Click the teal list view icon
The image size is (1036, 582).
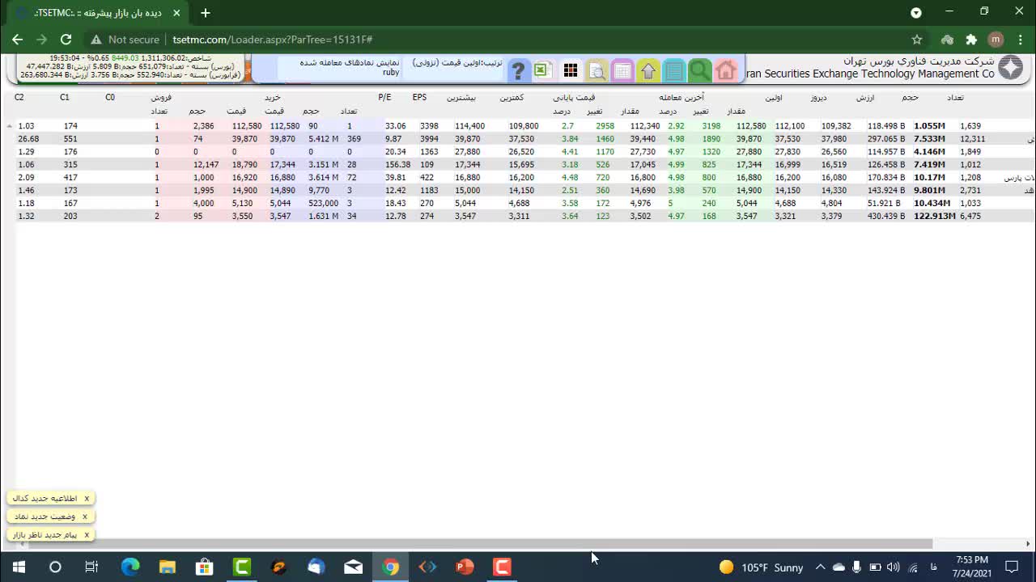674,71
